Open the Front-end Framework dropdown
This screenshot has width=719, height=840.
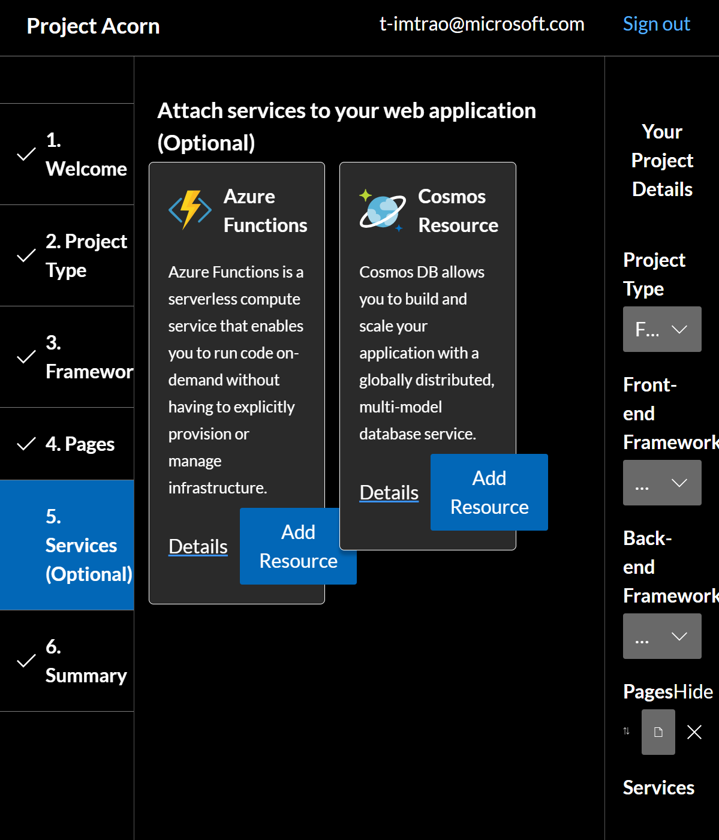[x=662, y=483]
